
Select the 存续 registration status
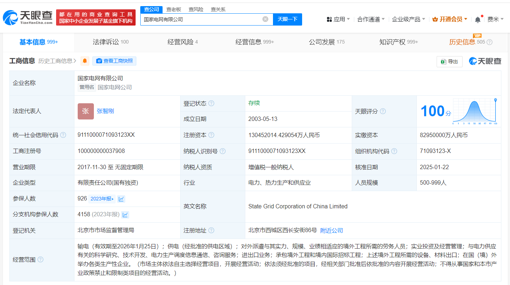pos(254,103)
